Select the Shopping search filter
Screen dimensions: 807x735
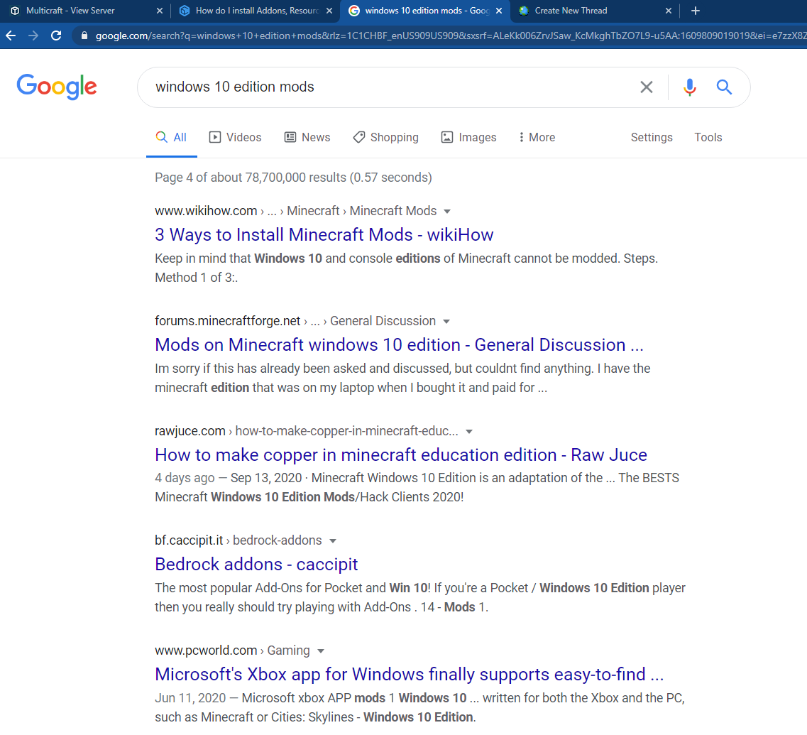(386, 138)
